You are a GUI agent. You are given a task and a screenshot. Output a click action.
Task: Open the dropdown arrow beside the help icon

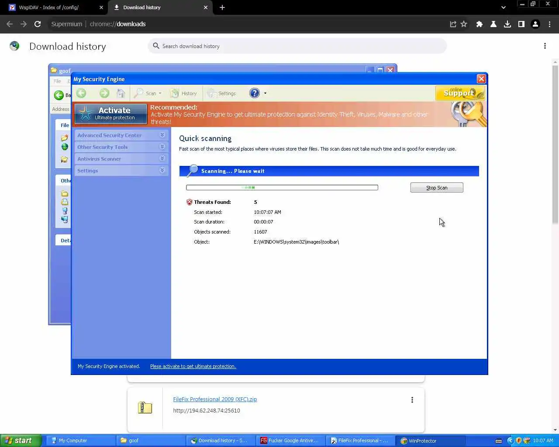coord(265,93)
